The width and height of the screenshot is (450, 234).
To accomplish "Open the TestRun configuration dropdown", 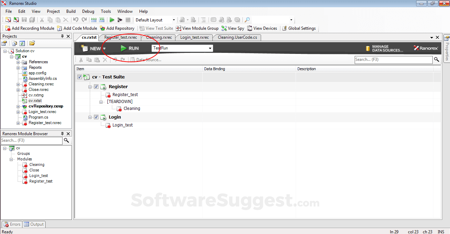I will coord(210,48).
